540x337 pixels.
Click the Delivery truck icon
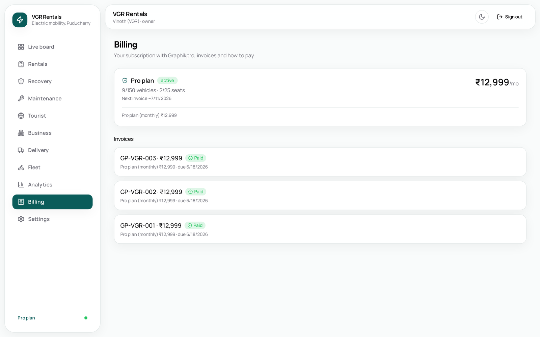(x=21, y=150)
